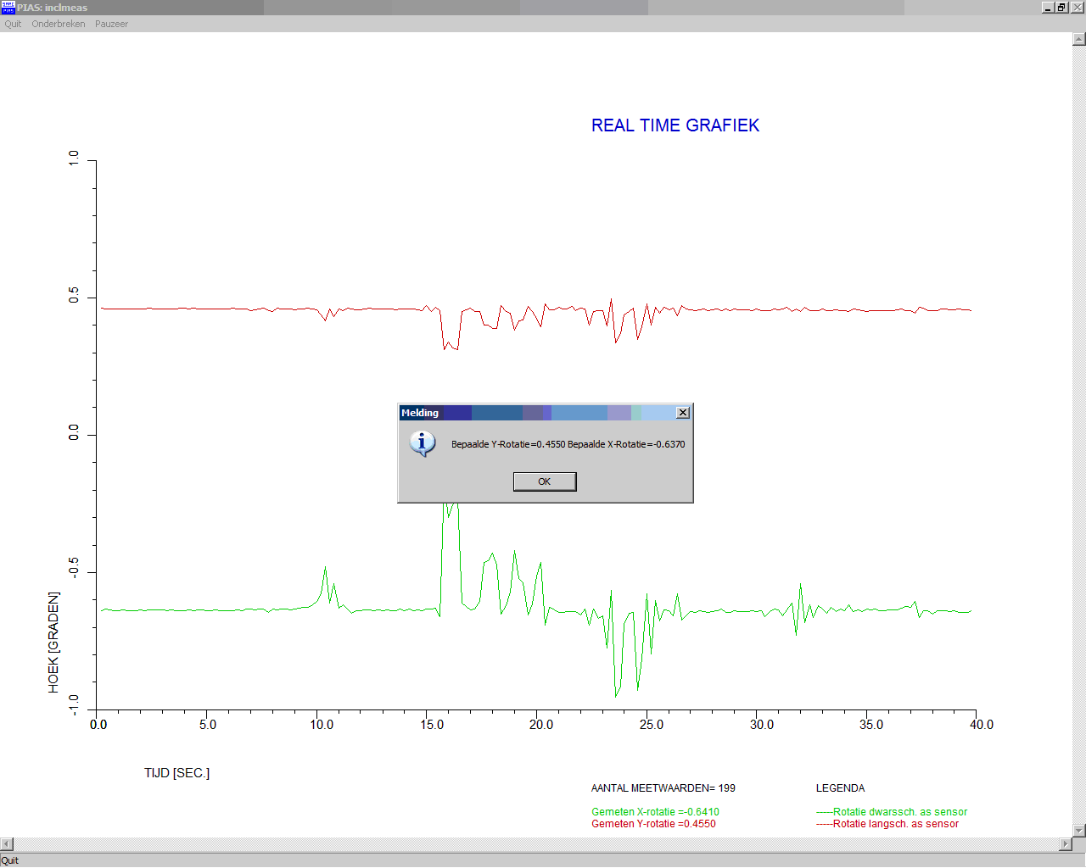The height and width of the screenshot is (868, 1086).
Task: Click AANTAL MEETWAARDEN= 199 text
Action: pyautogui.click(x=663, y=788)
